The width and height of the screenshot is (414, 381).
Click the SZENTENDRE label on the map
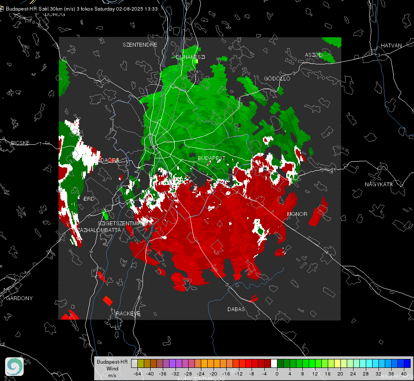click(140, 45)
